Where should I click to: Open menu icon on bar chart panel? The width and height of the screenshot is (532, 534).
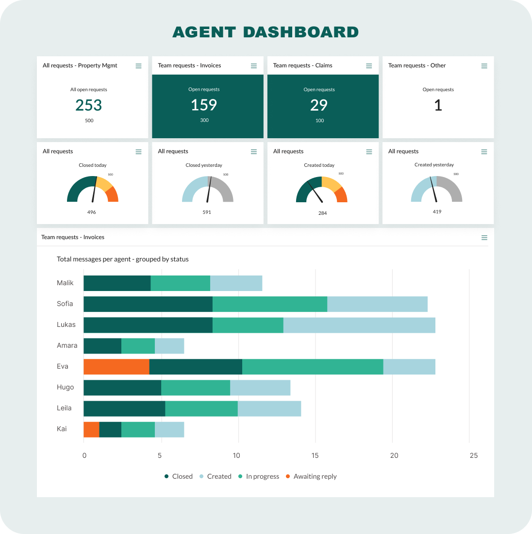pyautogui.click(x=484, y=238)
